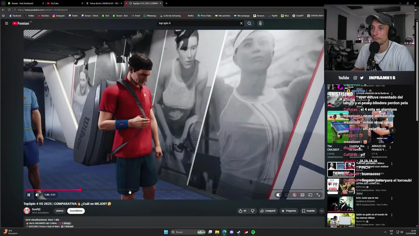
Task: Save the video with the Guardar button
Action: click(x=308, y=211)
